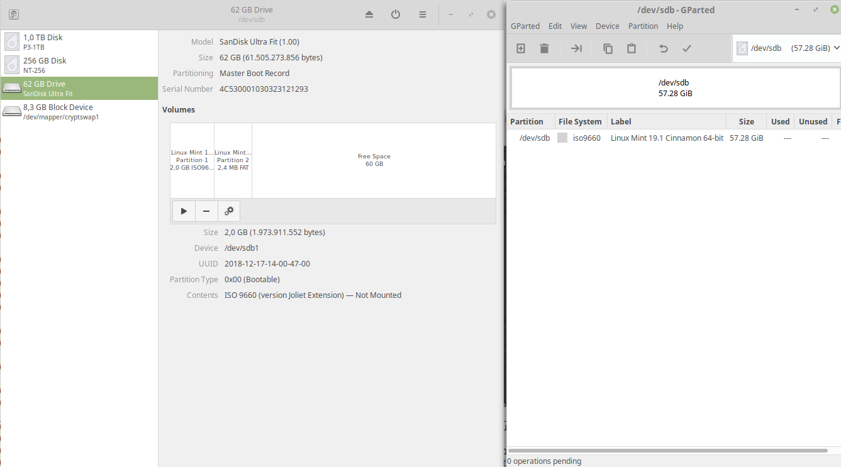841x467 pixels.
Task: Click the Partition column header
Action: click(x=531, y=121)
